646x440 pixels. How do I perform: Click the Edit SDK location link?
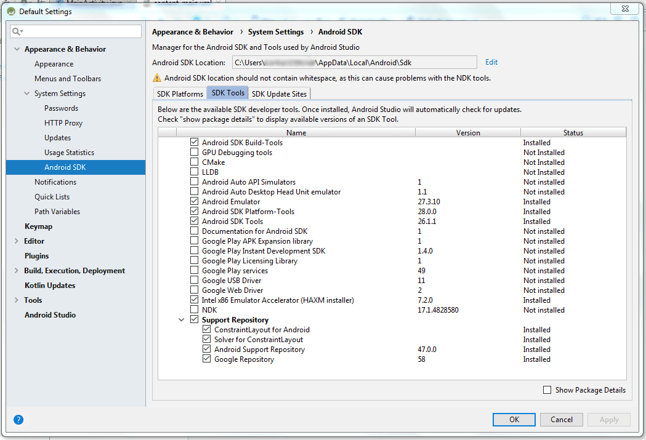click(491, 62)
